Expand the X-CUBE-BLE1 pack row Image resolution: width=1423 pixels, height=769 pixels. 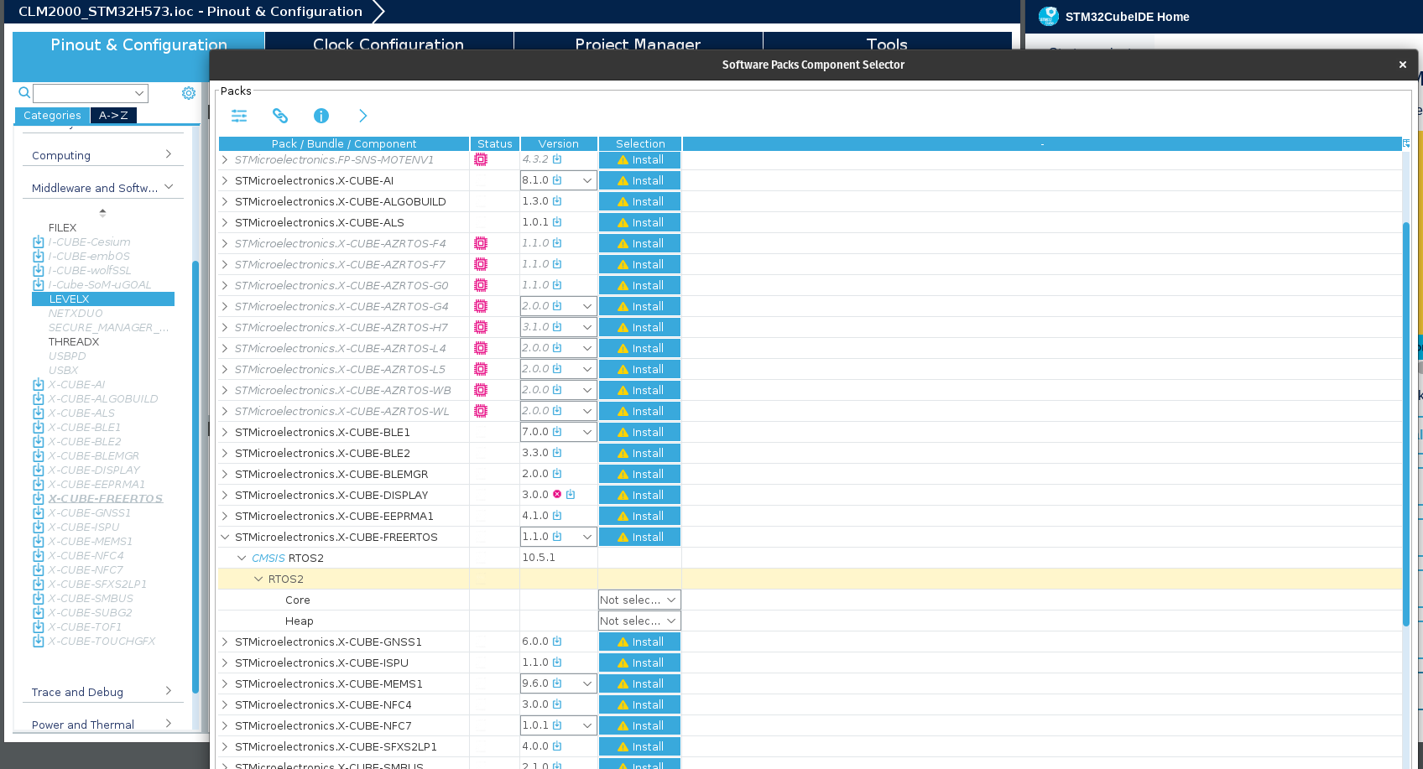click(x=225, y=432)
